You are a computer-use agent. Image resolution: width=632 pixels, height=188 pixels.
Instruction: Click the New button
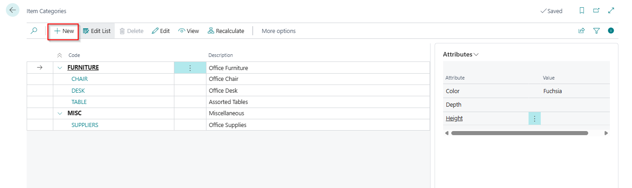point(64,31)
